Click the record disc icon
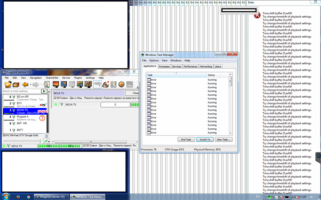This screenshot has width=321, height=200. [x=106, y=84]
